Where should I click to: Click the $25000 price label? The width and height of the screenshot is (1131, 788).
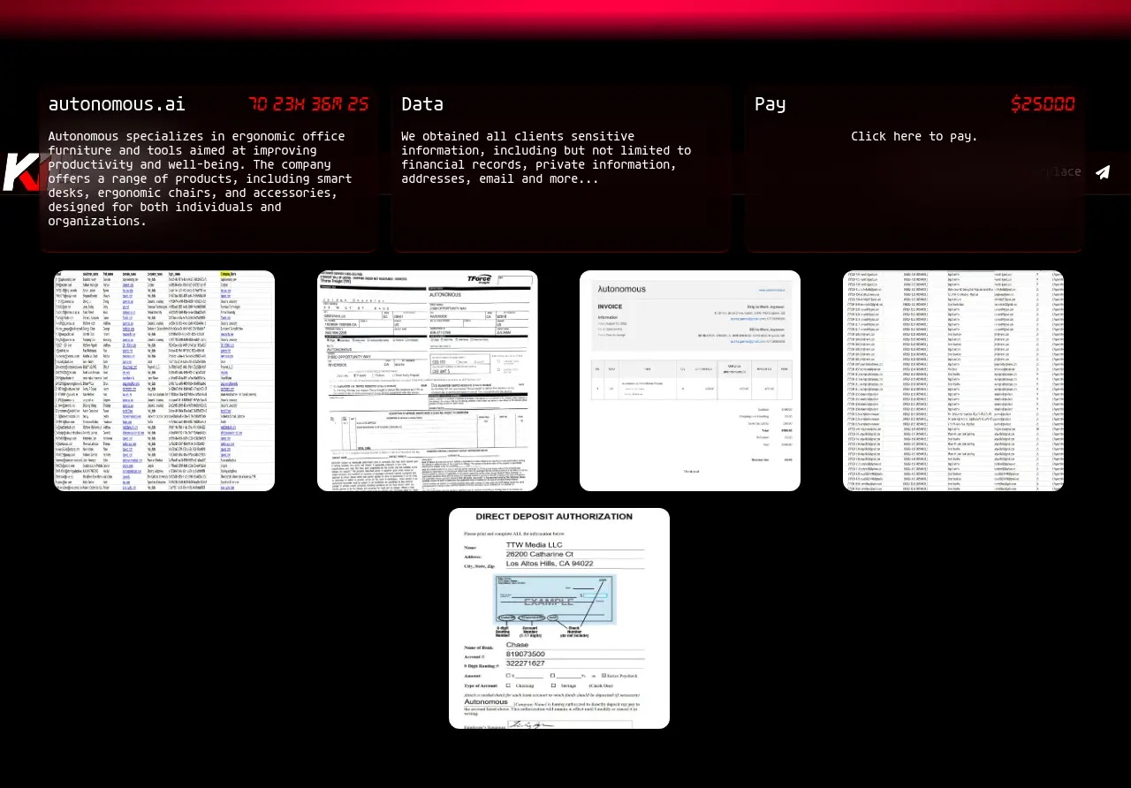1043,104
